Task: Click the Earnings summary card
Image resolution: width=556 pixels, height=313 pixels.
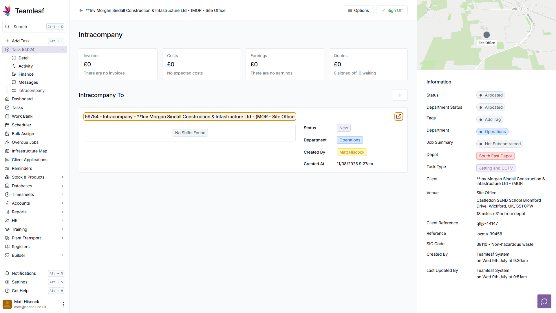Action: point(285,64)
